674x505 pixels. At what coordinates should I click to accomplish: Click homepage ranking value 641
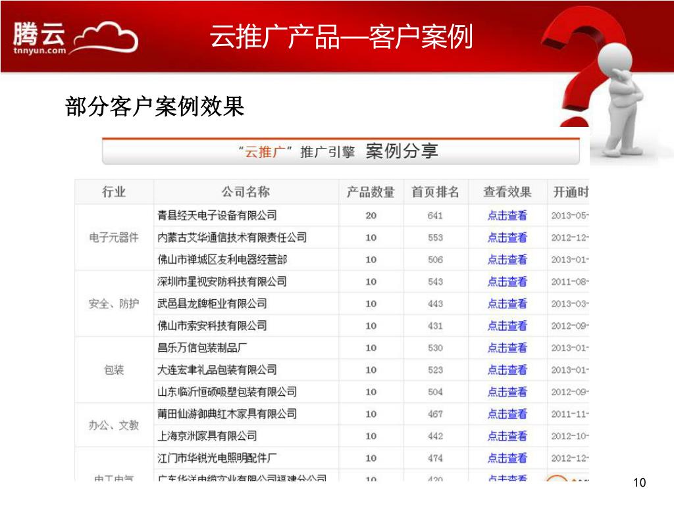[x=435, y=216]
